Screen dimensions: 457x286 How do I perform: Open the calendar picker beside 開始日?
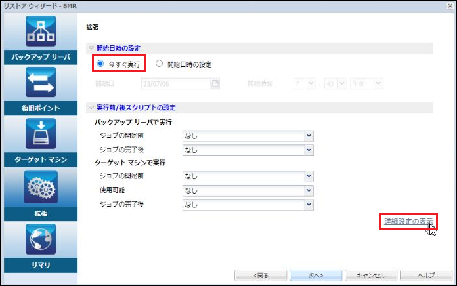point(215,84)
